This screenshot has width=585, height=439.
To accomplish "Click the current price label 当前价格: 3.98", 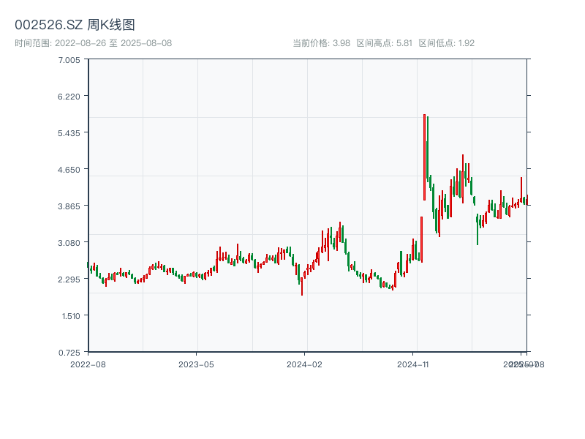I will click(321, 43).
